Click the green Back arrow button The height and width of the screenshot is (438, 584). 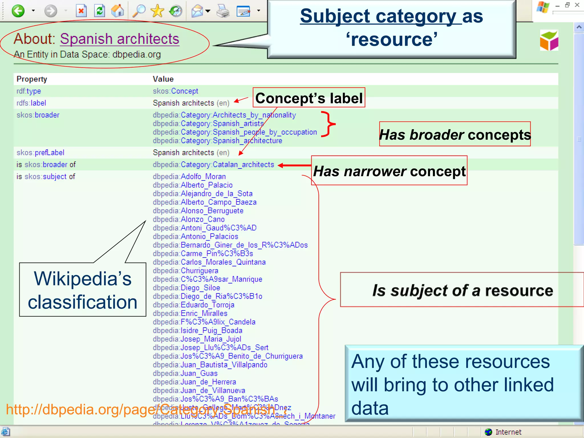(x=18, y=11)
